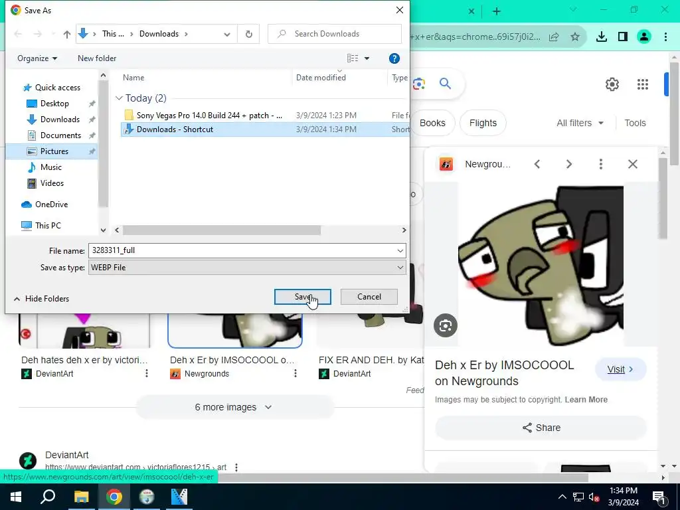Screen dimensions: 680x510
Task: Search by image with Google Lens icon
Action: tap(419, 84)
